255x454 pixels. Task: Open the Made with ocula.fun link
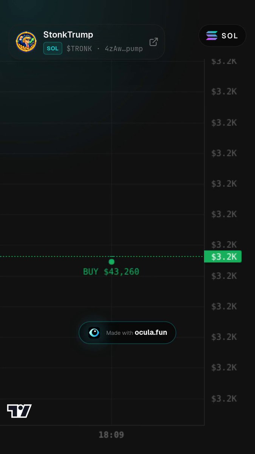(127, 333)
